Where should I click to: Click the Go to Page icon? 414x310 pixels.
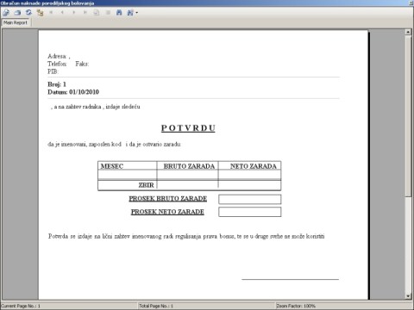click(x=97, y=13)
